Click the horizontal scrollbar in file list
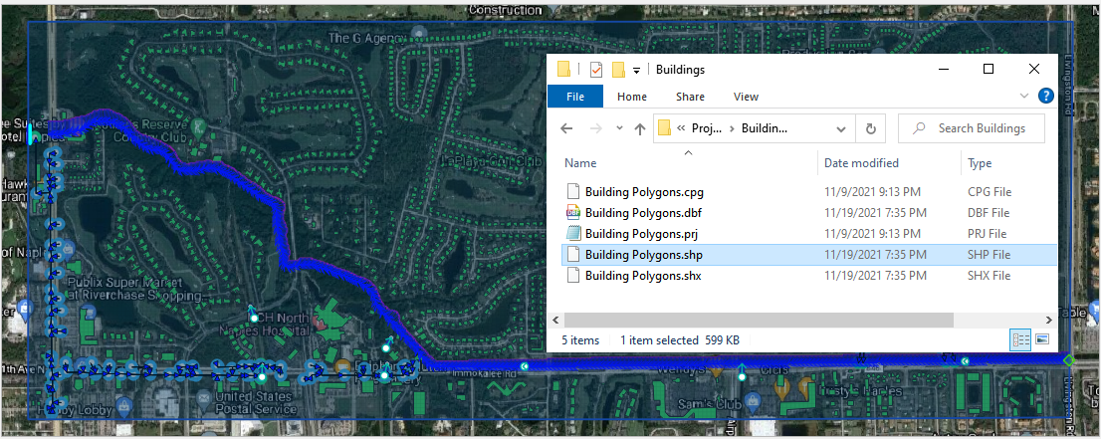 pyautogui.click(x=757, y=321)
